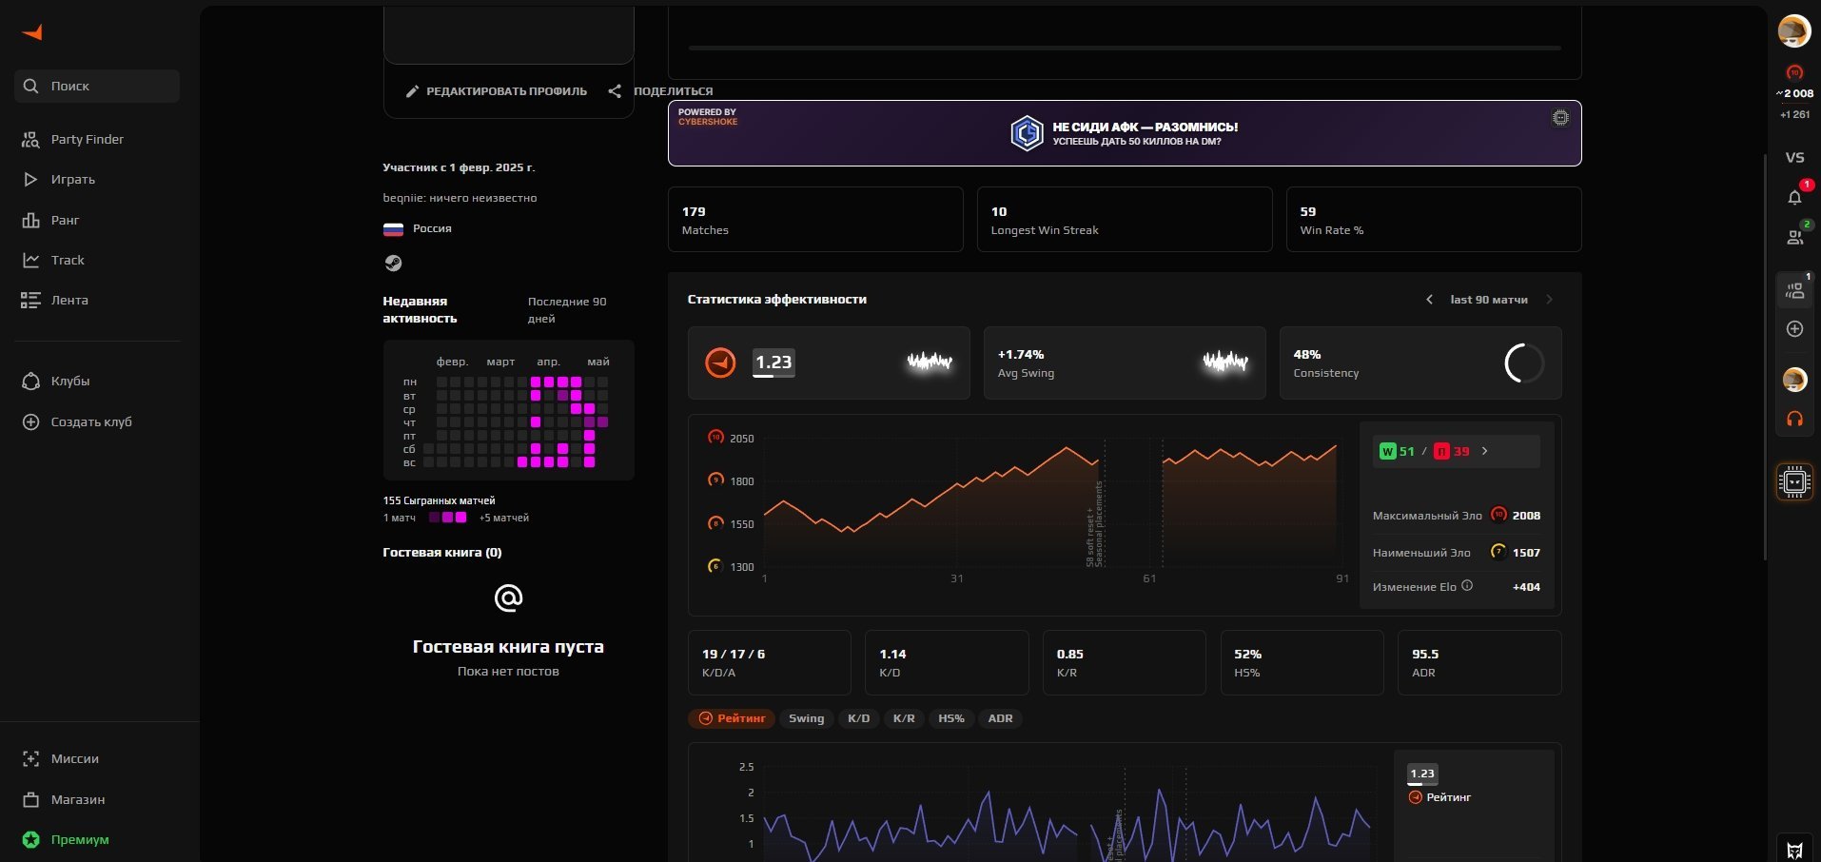Click the plus add icon in right bar

1794,329
